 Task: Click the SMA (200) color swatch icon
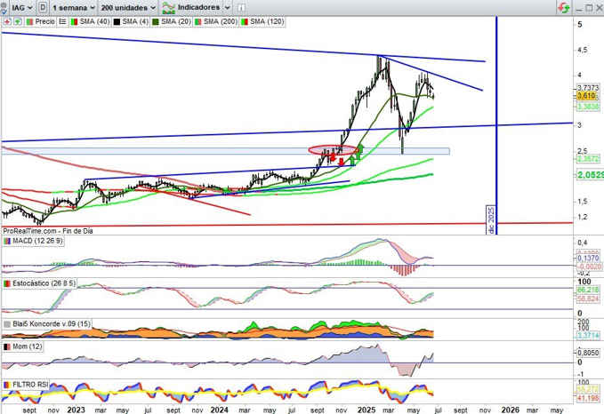(198, 22)
